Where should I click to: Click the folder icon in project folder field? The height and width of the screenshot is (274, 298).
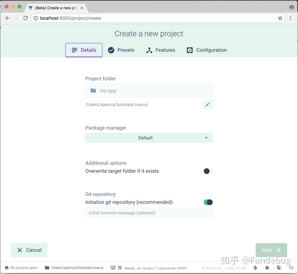click(93, 90)
